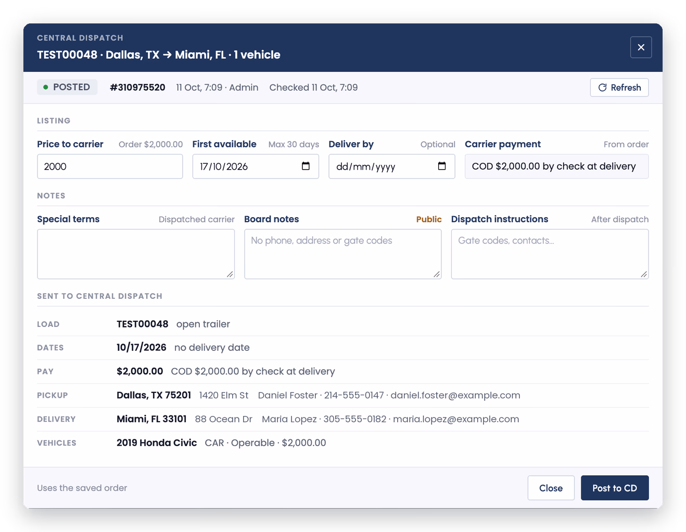Click the Dispatch instructions resize handle
This screenshot has height=532, width=686.
[644, 274]
